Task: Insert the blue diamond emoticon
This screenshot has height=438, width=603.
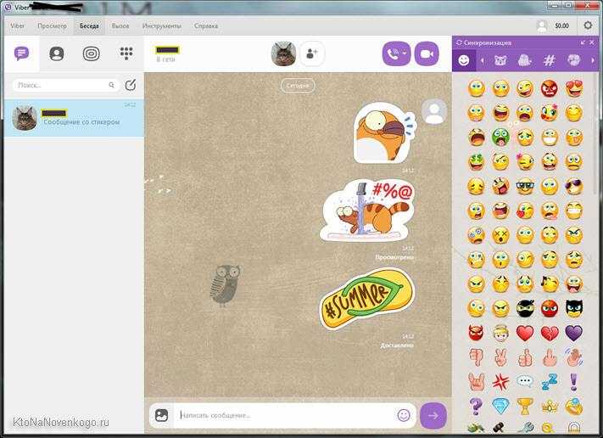Action: pyautogui.click(x=500, y=406)
